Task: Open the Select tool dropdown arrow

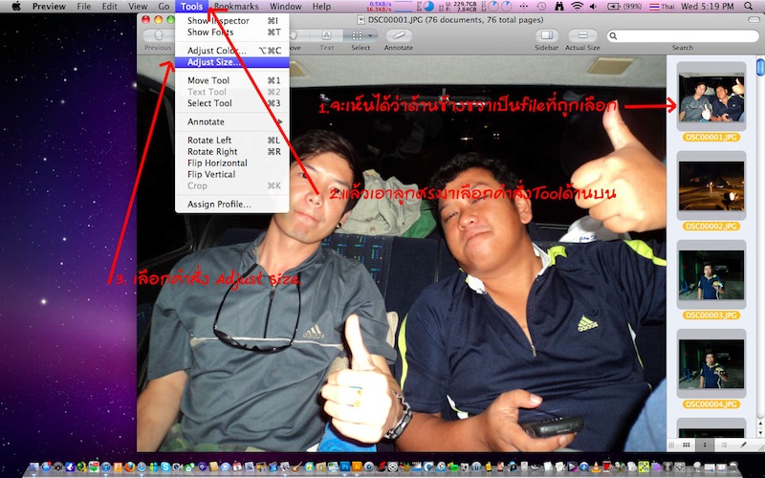Action: click(x=372, y=35)
